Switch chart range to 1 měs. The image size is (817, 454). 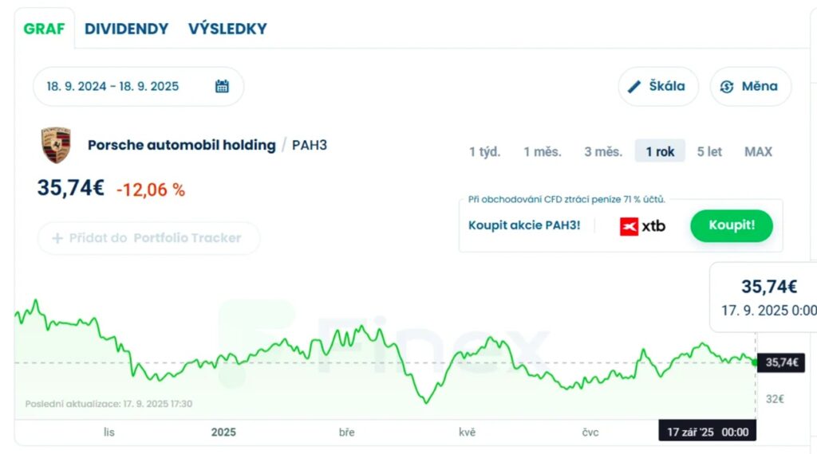(543, 151)
